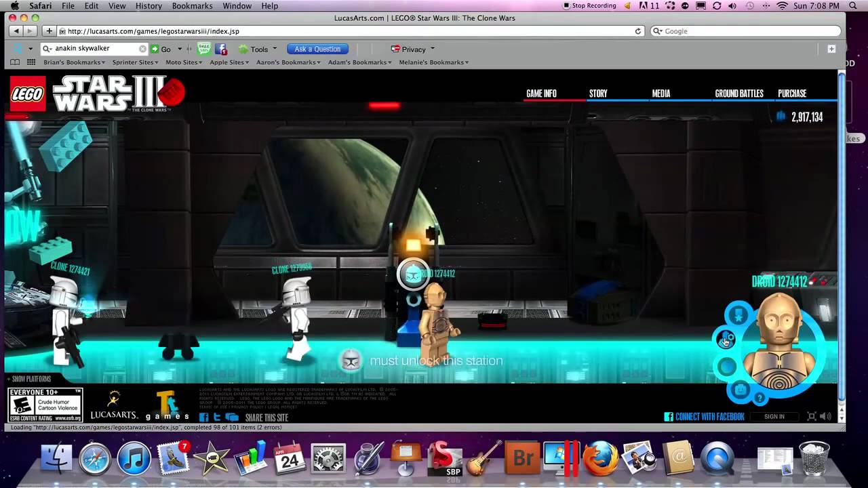868x488 pixels.
Task: Open Top Sites grid icon
Action: pos(31,62)
